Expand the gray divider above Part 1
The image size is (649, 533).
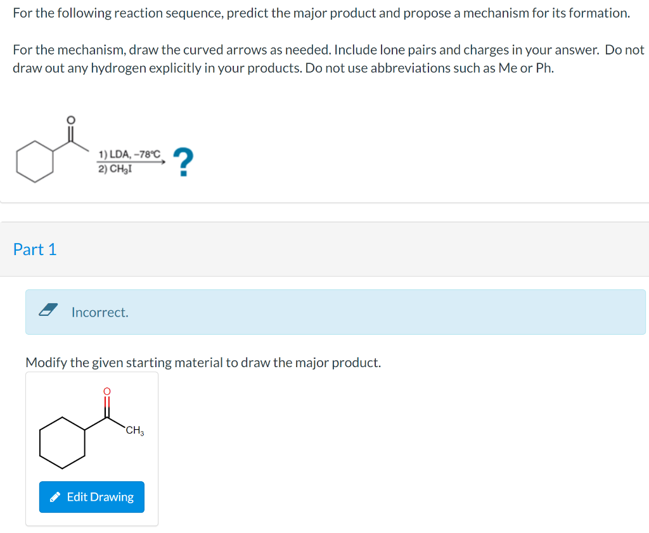tap(324, 214)
